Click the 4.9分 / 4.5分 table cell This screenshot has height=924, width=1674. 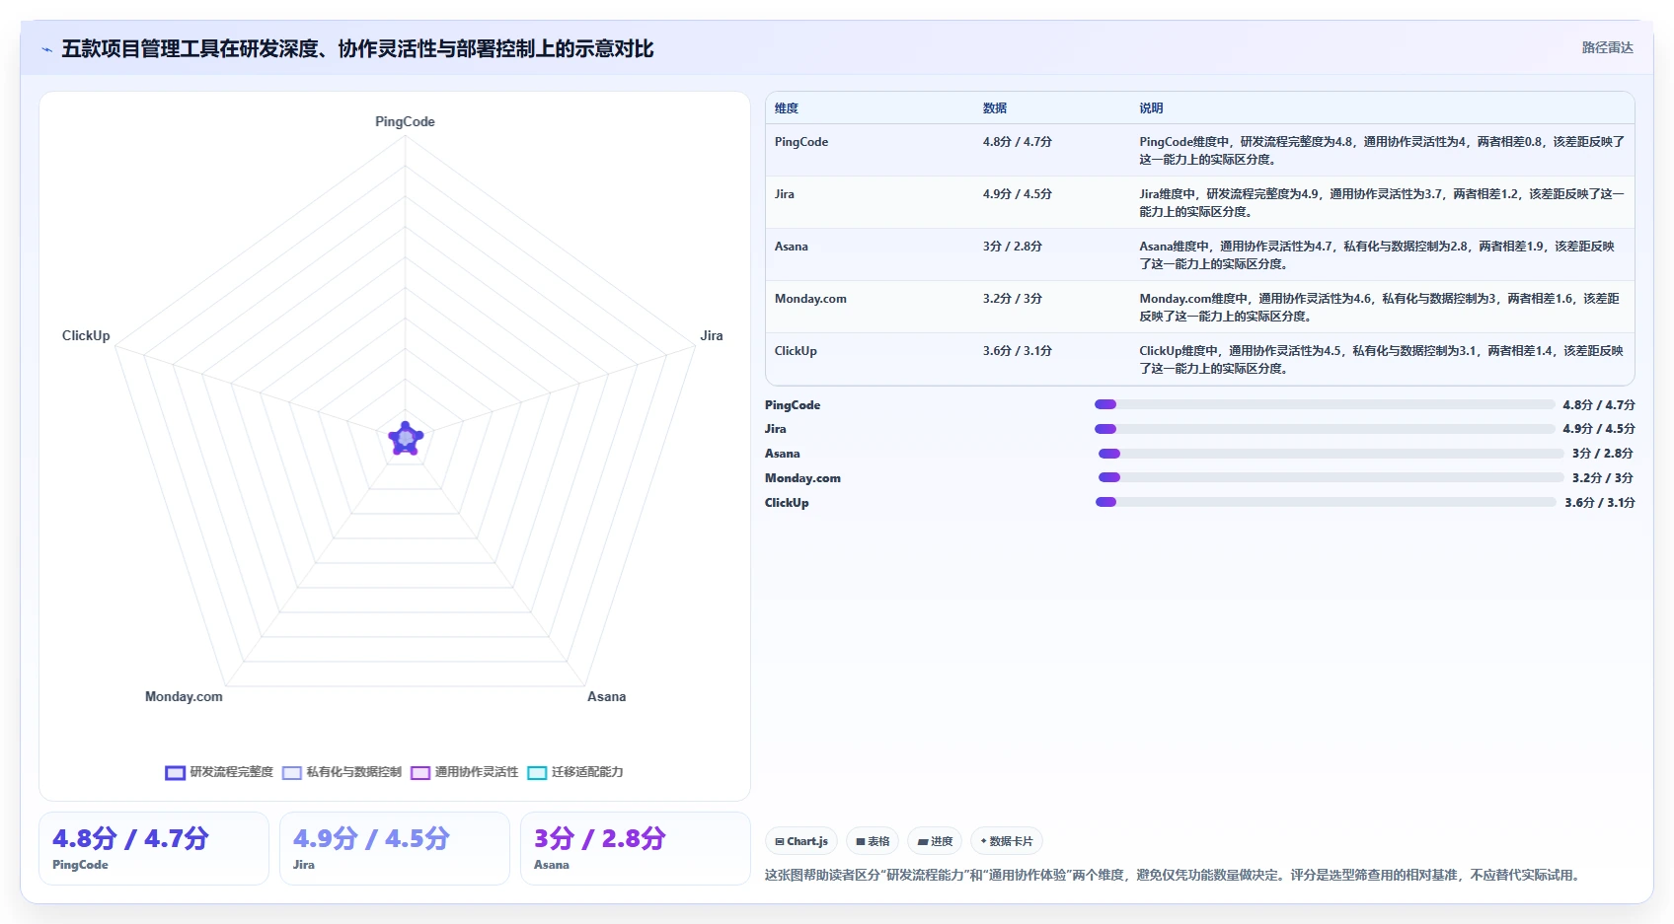coord(1018,194)
